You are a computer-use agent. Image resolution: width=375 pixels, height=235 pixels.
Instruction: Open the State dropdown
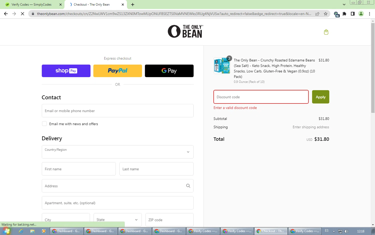[x=117, y=220]
